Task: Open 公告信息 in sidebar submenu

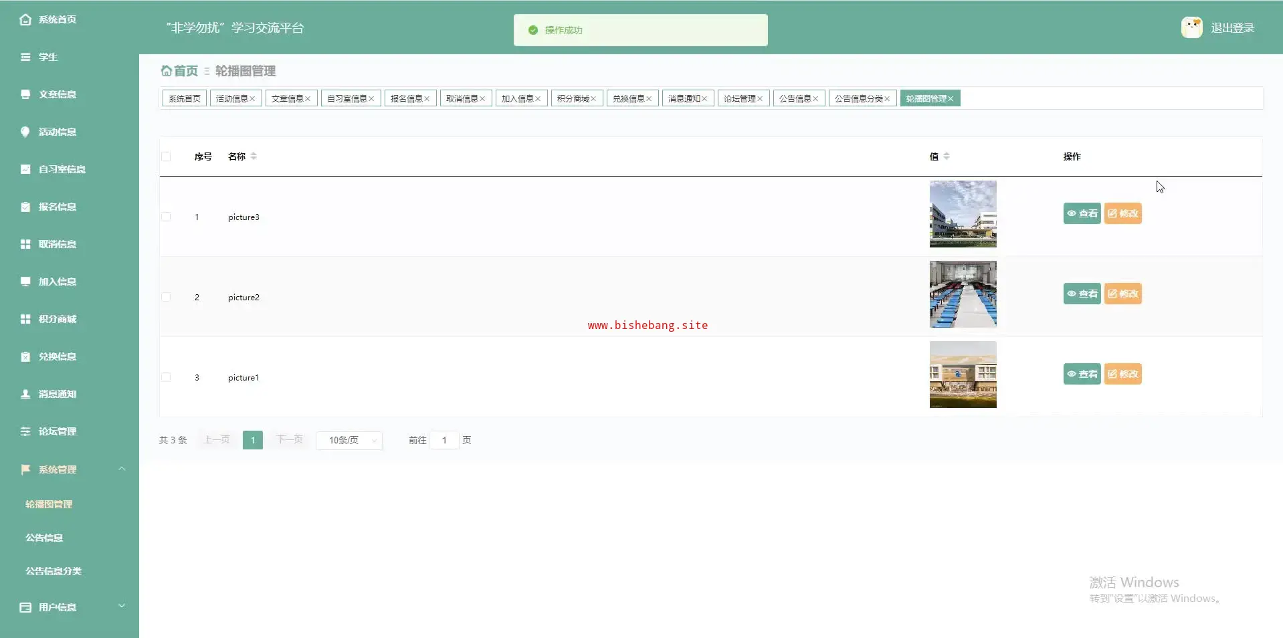Action: tap(44, 538)
